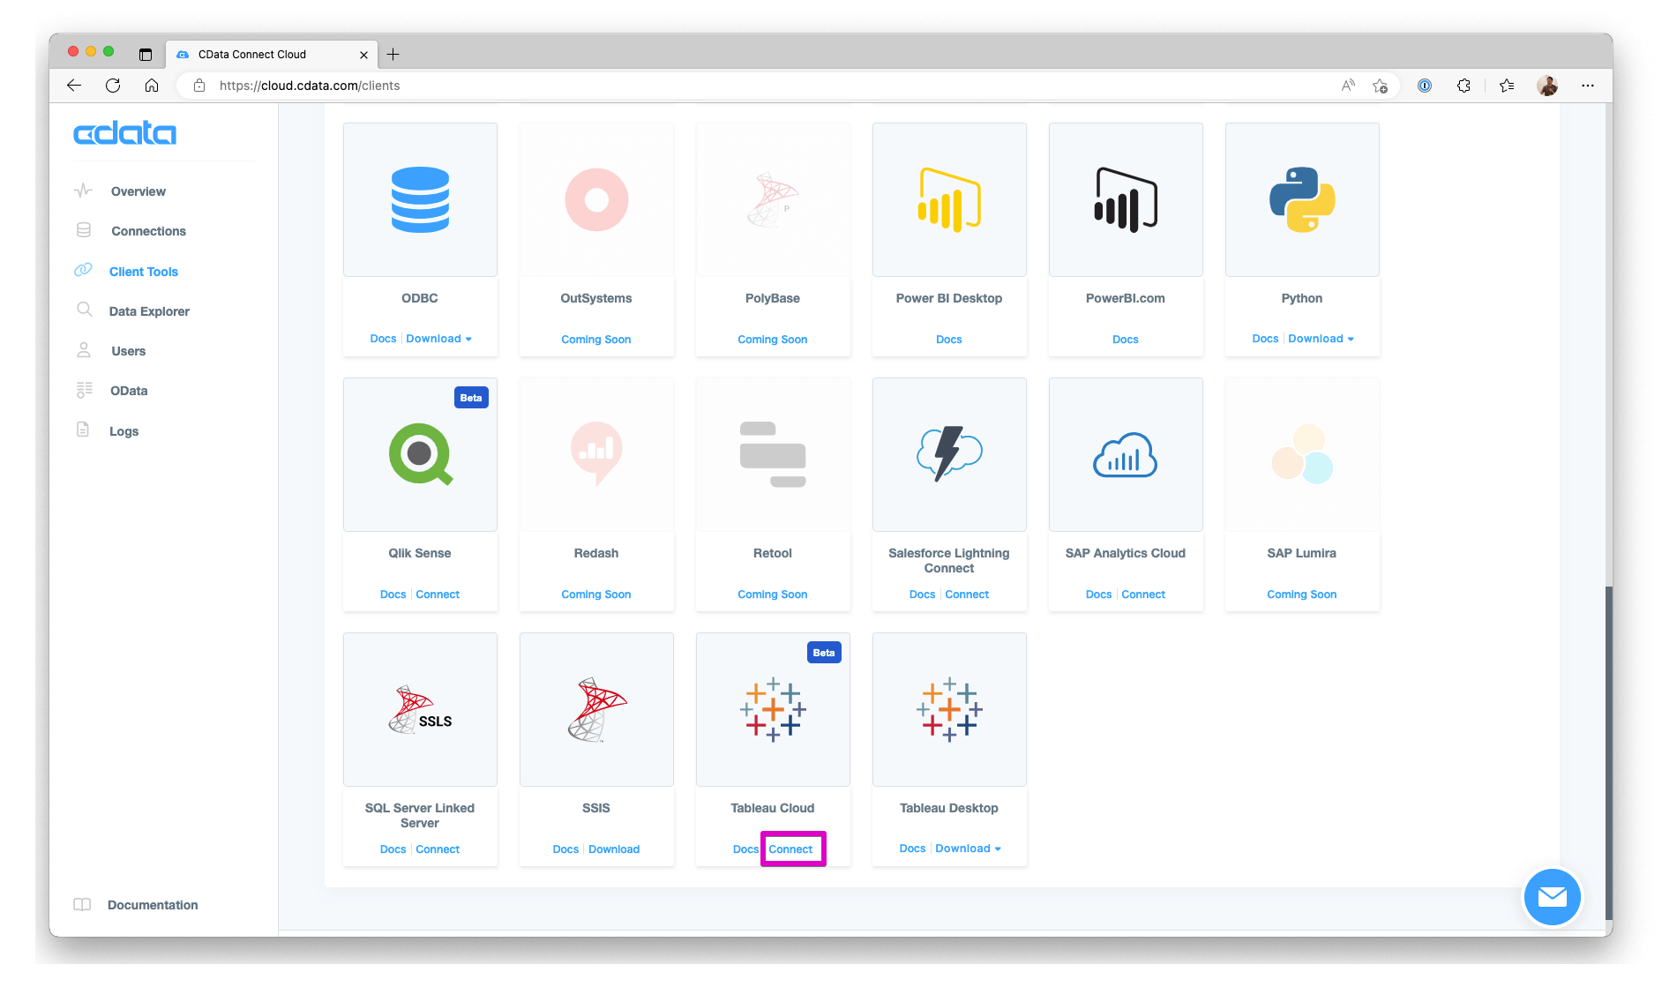The width and height of the screenshot is (1662, 1002).
Task: Click Connect under Qlik Sense
Action: [x=438, y=594]
